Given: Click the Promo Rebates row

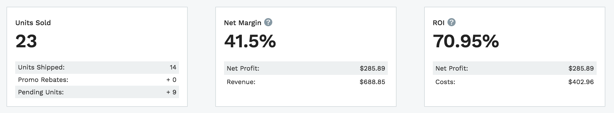Looking at the screenshot, I should (97, 80).
